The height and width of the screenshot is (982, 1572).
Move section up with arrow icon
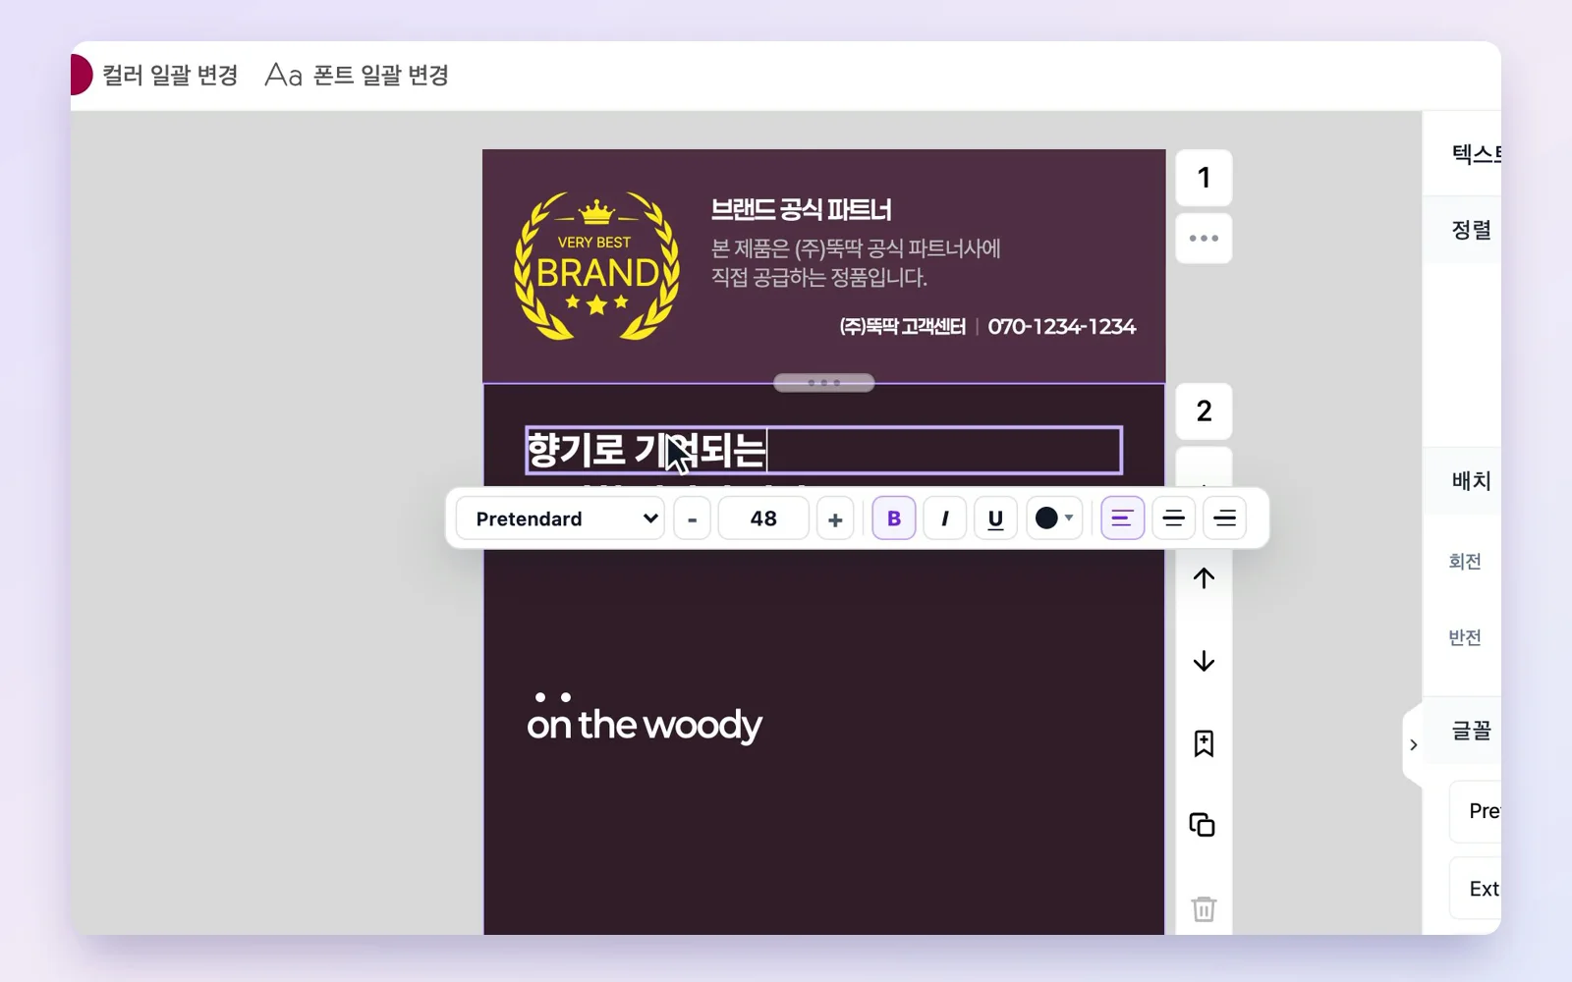tap(1204, 578)
